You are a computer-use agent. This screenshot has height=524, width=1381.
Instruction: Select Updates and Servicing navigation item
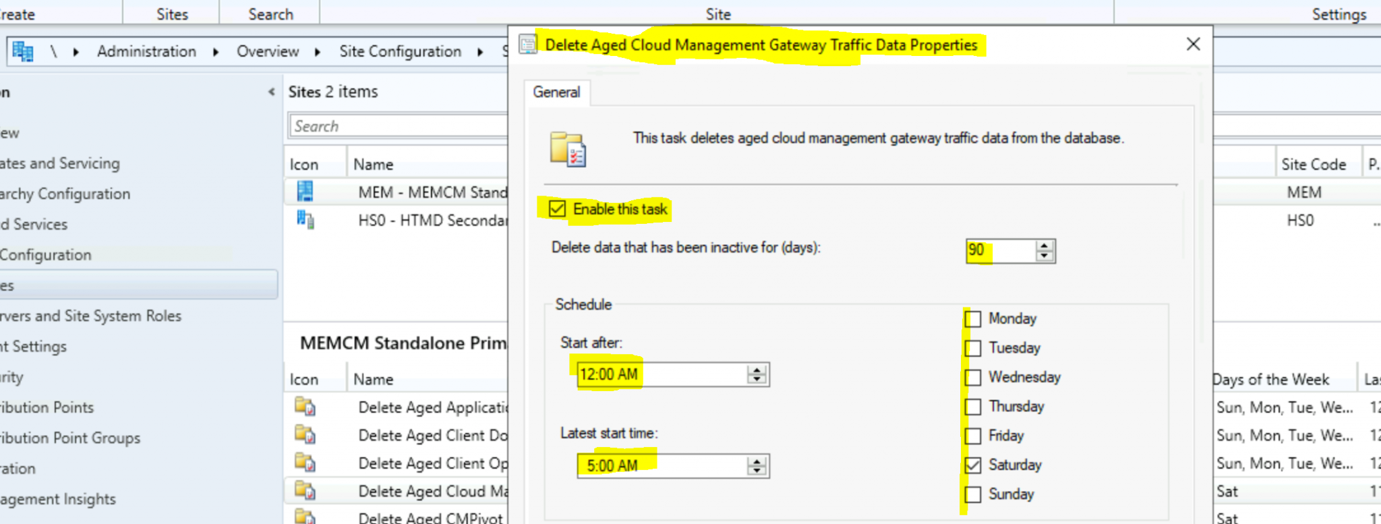[x=59, y=163]
